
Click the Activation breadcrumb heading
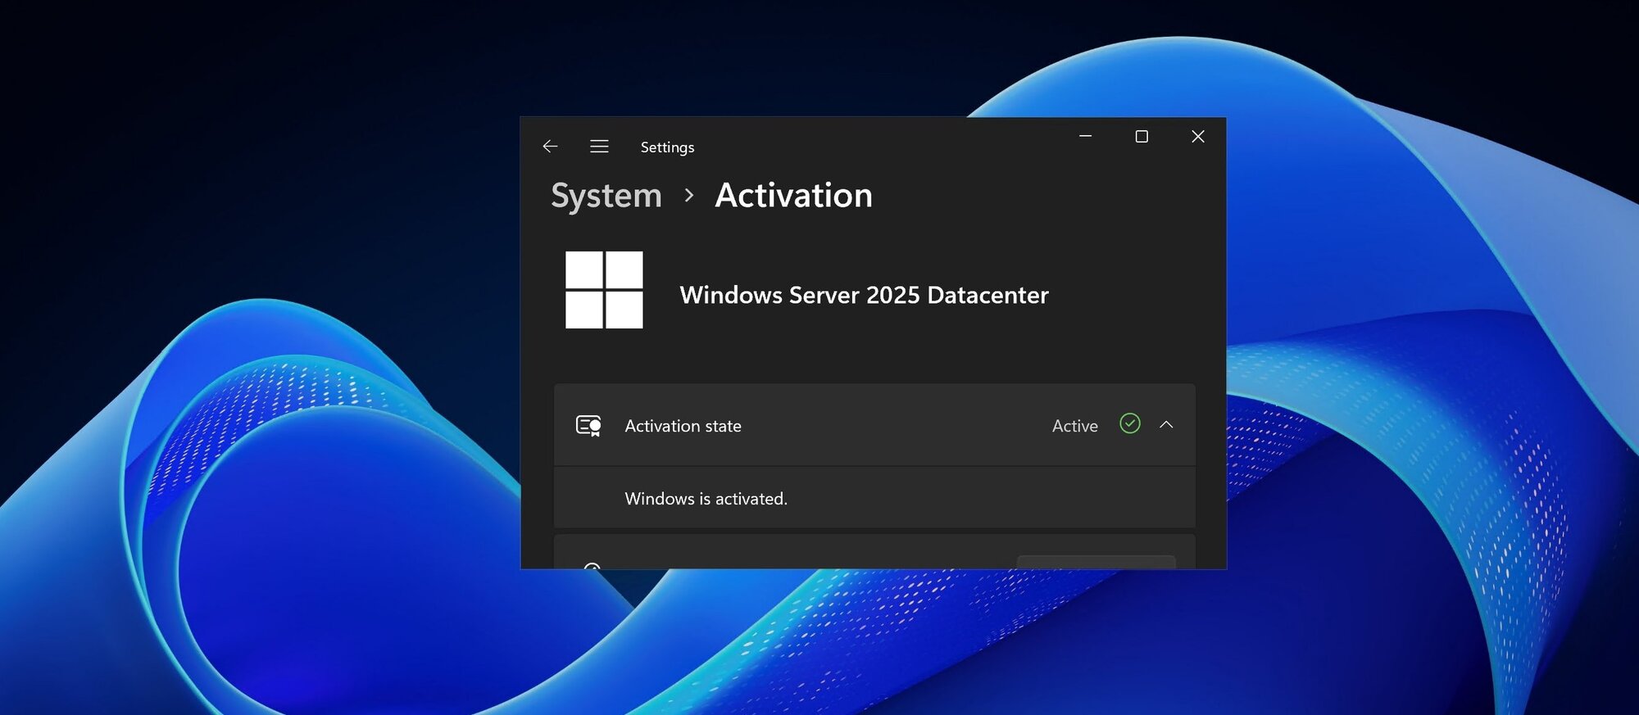tap(793, 196)
